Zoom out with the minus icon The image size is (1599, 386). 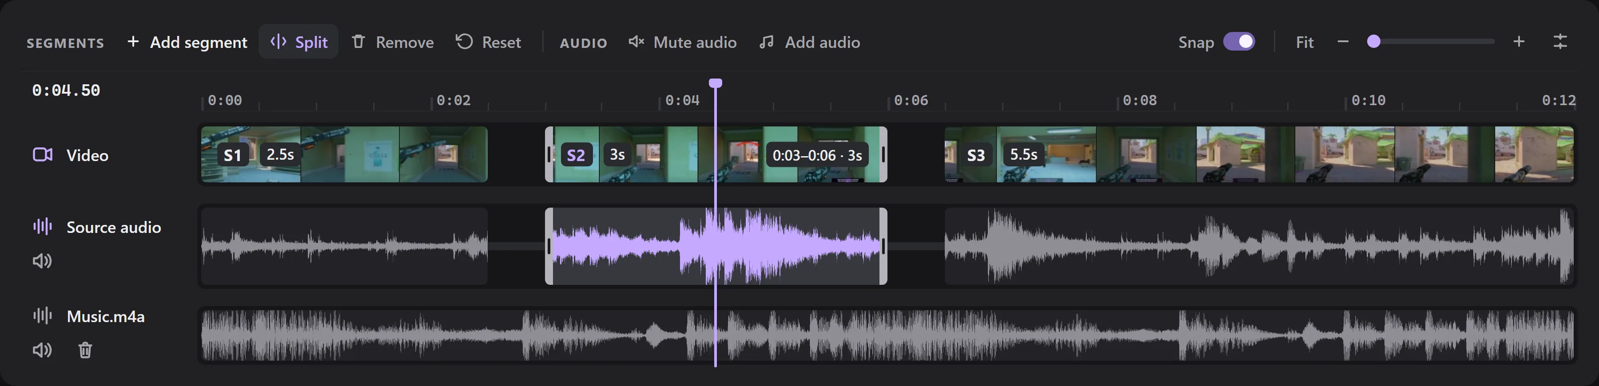tap(1343, 42)
